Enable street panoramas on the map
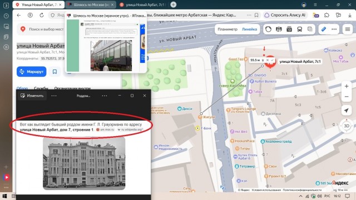 pos(279,29)
